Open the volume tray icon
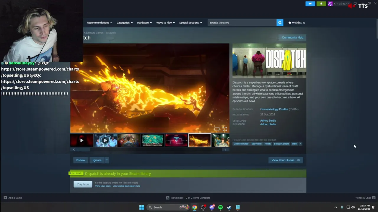The height and width of the screenshot is (212, 378). 353,207
